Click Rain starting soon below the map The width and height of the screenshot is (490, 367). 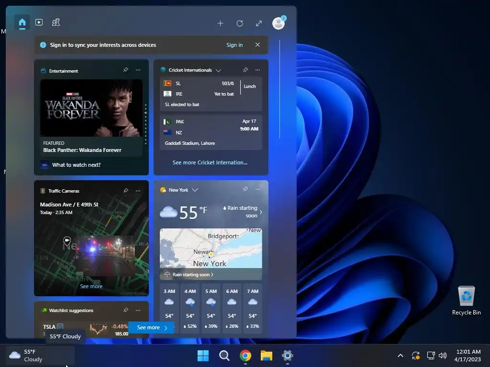193,275
